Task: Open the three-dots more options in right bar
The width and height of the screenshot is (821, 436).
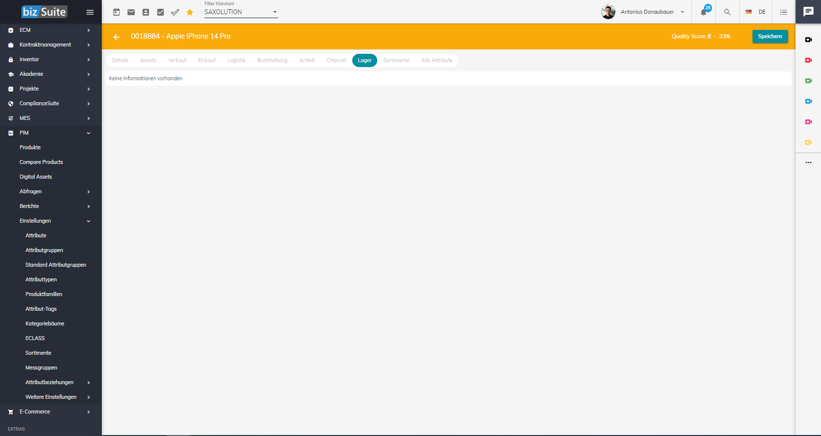Action: click(x=808, y=162)
